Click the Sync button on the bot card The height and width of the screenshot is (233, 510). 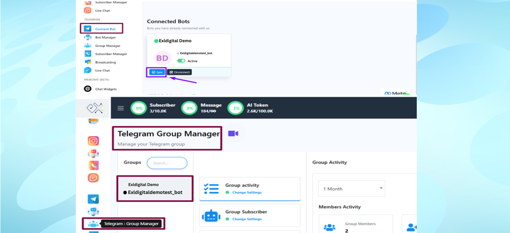[x=156, y=72]
